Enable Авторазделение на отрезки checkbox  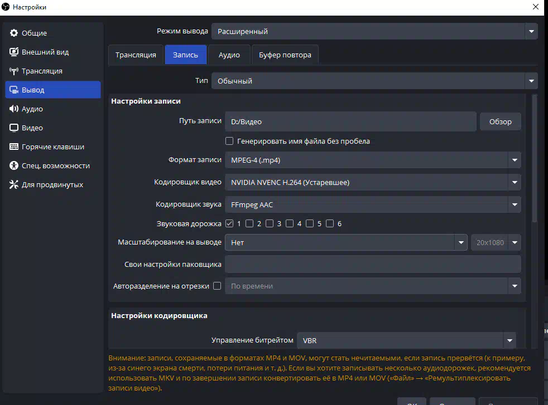tap(217, 286)
